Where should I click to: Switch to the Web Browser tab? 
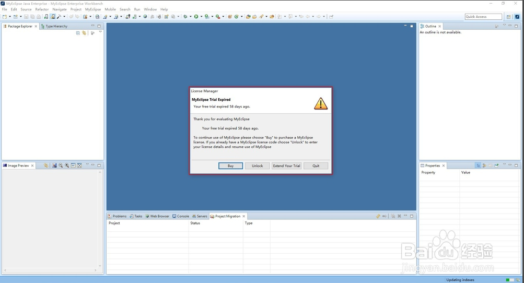pos(157,216)
